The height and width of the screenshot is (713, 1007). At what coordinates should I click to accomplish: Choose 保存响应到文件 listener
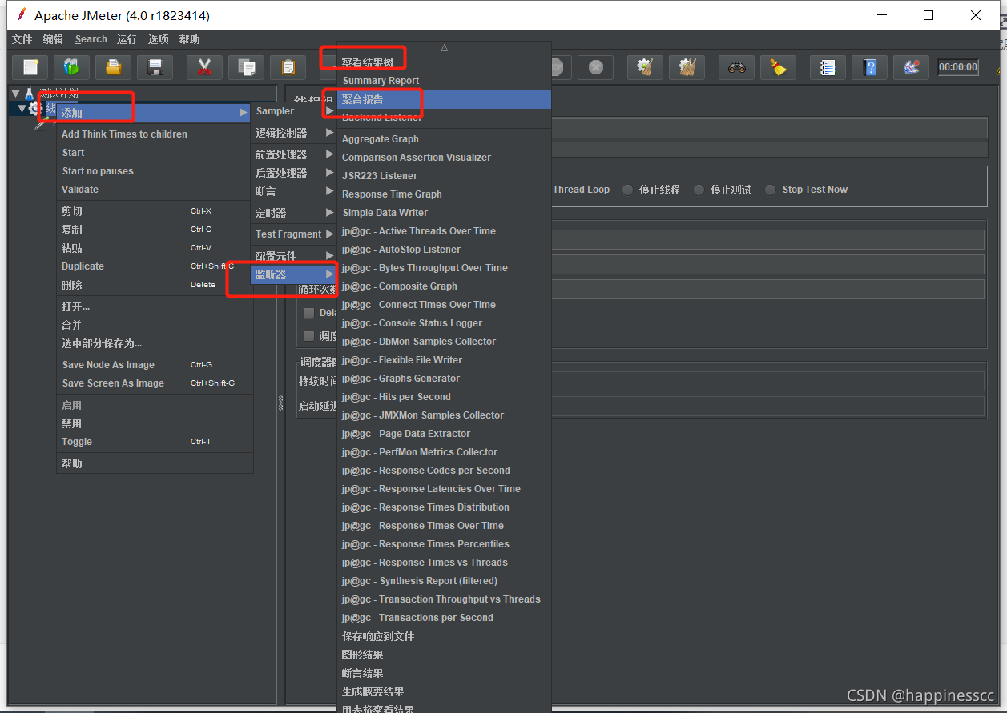point(445,636)
